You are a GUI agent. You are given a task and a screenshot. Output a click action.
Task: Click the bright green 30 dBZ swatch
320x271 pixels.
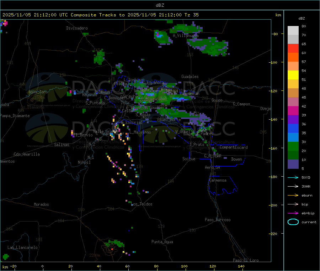pos(293,146)
